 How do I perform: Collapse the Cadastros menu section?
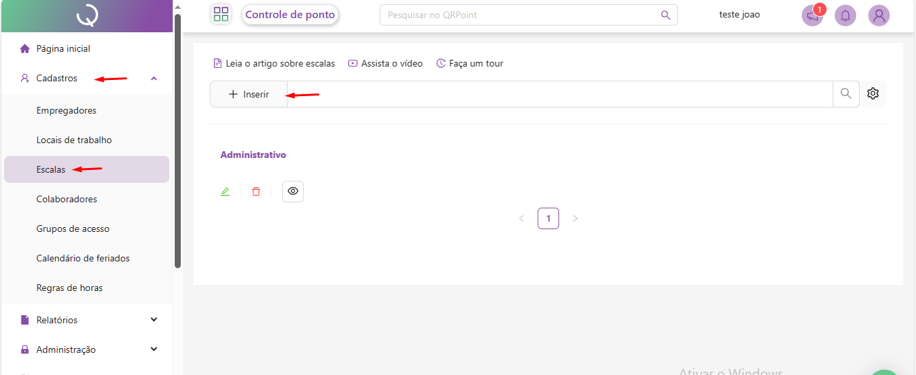point(154,79)
